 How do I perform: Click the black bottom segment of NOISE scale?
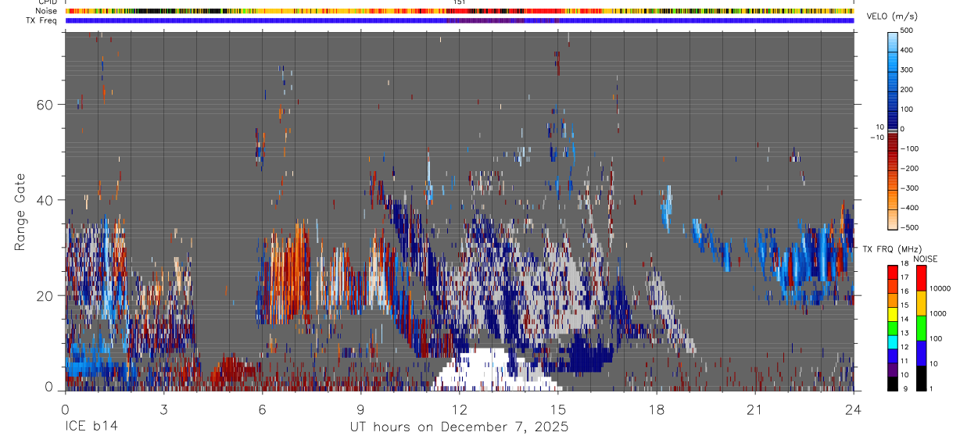(921, 377)
